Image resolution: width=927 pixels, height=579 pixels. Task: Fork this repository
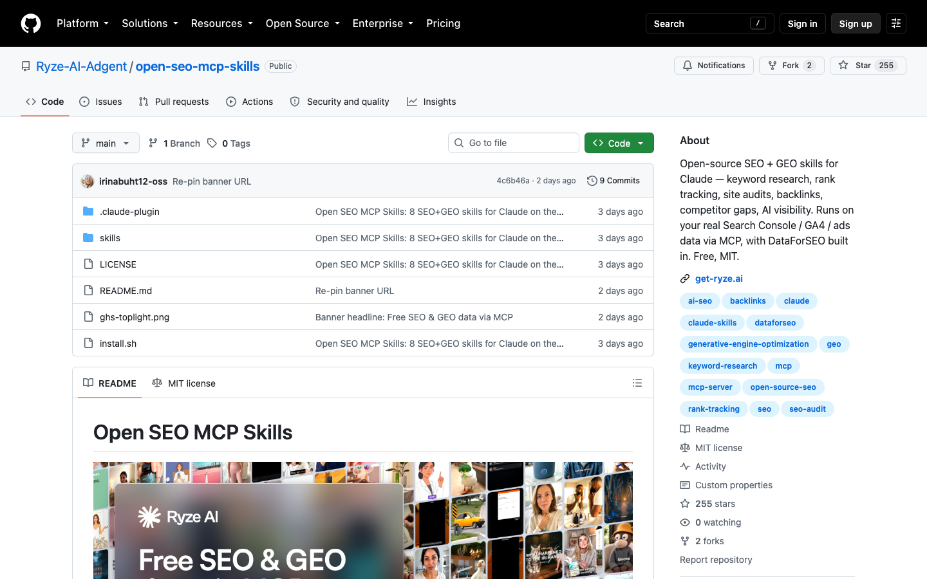[792, 66]
